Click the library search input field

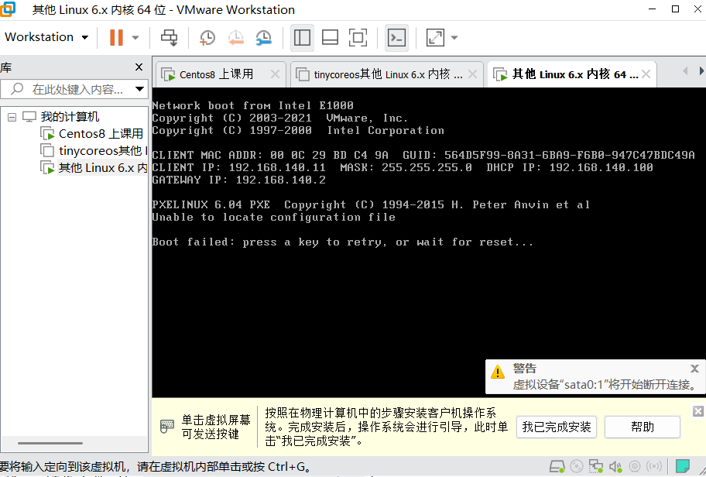[x=77, y=90]
